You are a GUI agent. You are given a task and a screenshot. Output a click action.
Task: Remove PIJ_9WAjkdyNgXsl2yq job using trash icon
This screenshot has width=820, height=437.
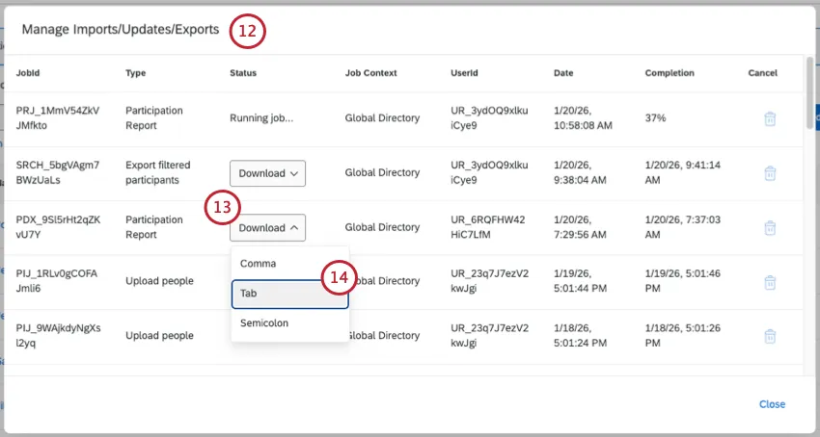(x=769, y=336)
